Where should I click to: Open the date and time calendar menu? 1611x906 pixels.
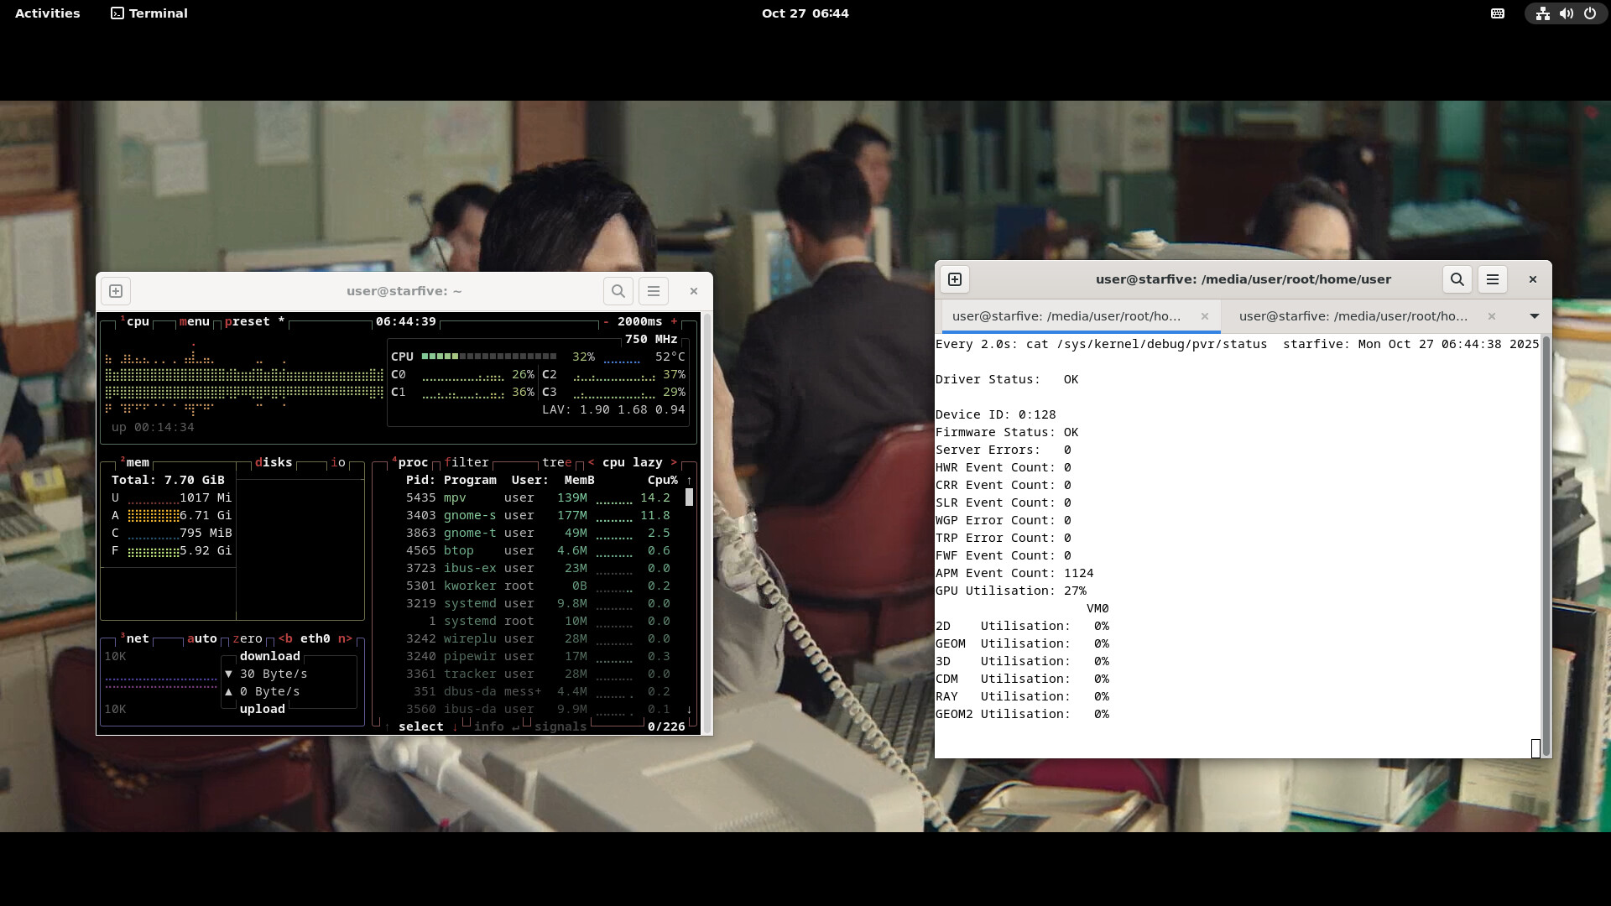point(805,13)
